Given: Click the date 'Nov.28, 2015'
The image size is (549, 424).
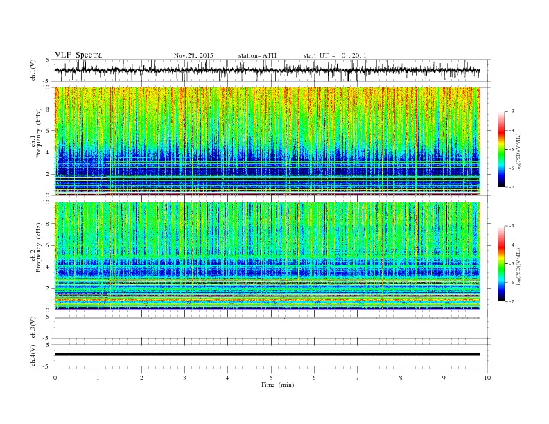Looking at the screenshot, I should (x=193, y=55).
